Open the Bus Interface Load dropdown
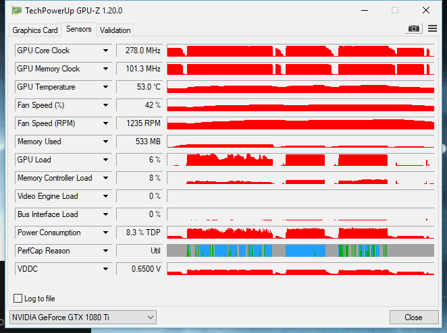 click(x=106, y=214)
